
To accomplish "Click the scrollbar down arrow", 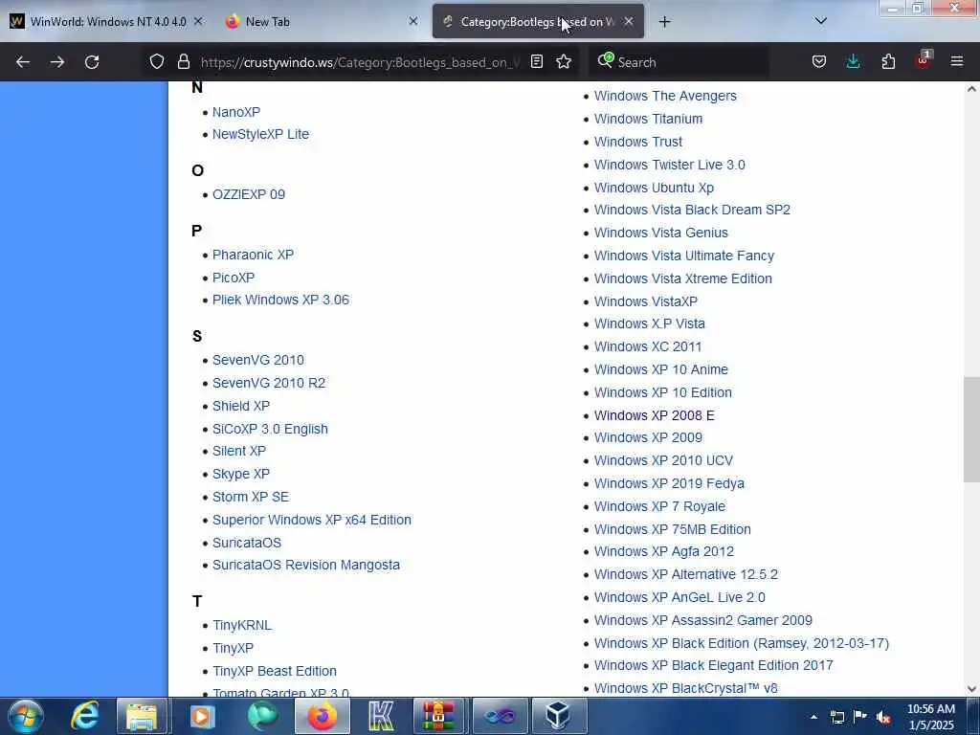I will click(971, 689).
